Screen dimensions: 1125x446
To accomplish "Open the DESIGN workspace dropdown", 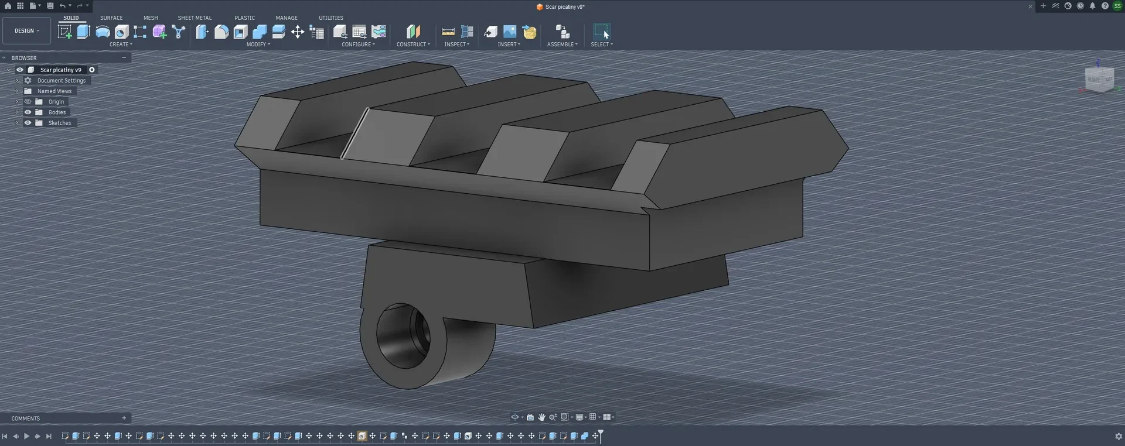I will (27, 31).
